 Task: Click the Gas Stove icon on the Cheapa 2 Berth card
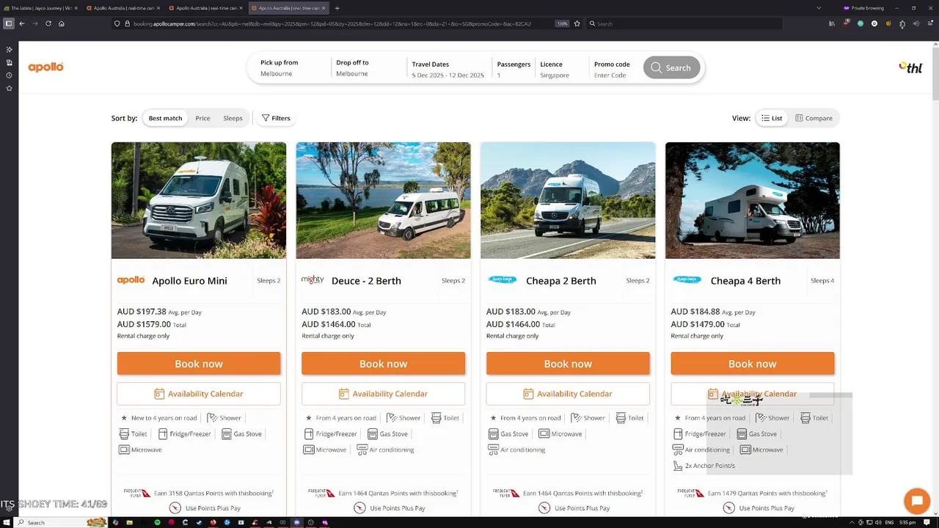(493, 434)
